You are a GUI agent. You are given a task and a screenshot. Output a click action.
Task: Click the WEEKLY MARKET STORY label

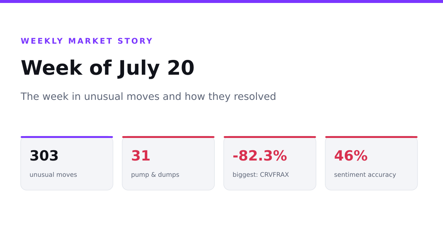coord(87,41)
